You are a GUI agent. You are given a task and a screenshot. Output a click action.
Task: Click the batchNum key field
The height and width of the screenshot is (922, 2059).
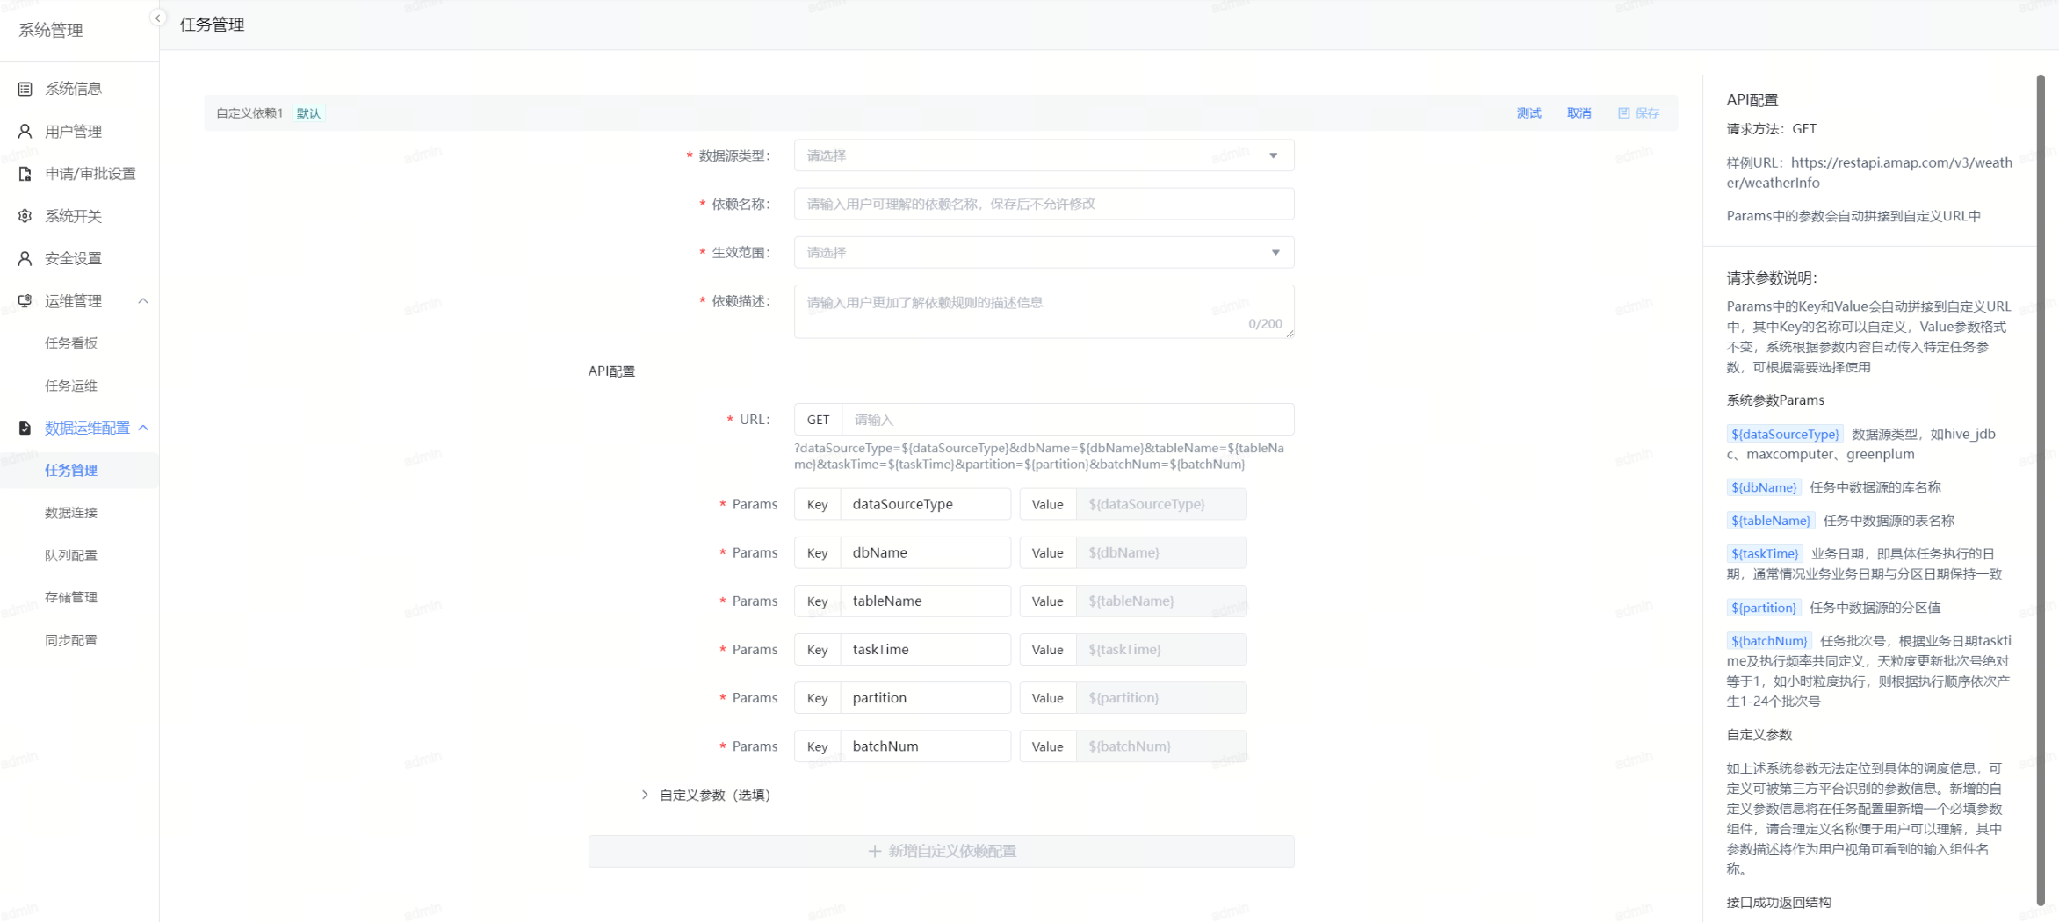pos(925,746)
